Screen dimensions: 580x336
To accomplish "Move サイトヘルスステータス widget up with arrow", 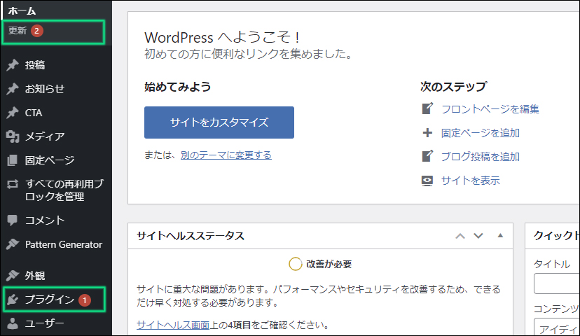I will coord(460,236).
